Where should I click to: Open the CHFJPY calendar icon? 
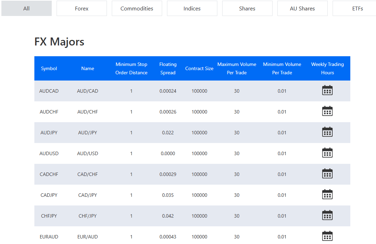(327, 215)
